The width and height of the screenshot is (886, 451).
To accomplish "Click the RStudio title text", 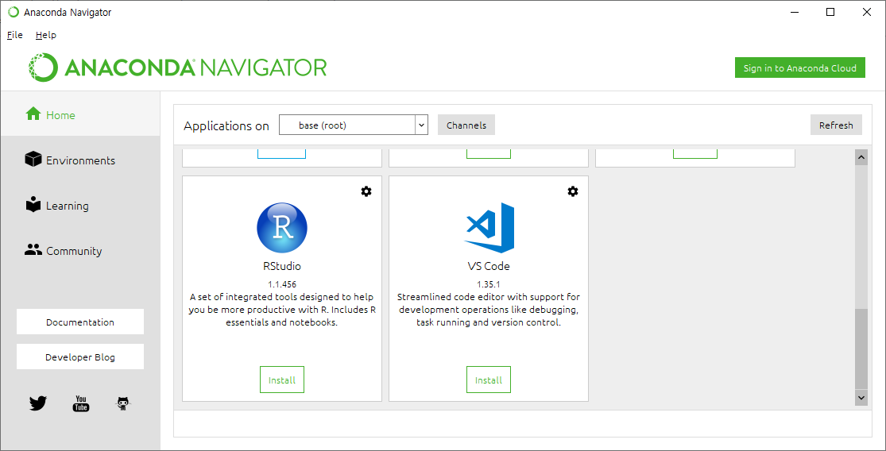I will [282, 267].
